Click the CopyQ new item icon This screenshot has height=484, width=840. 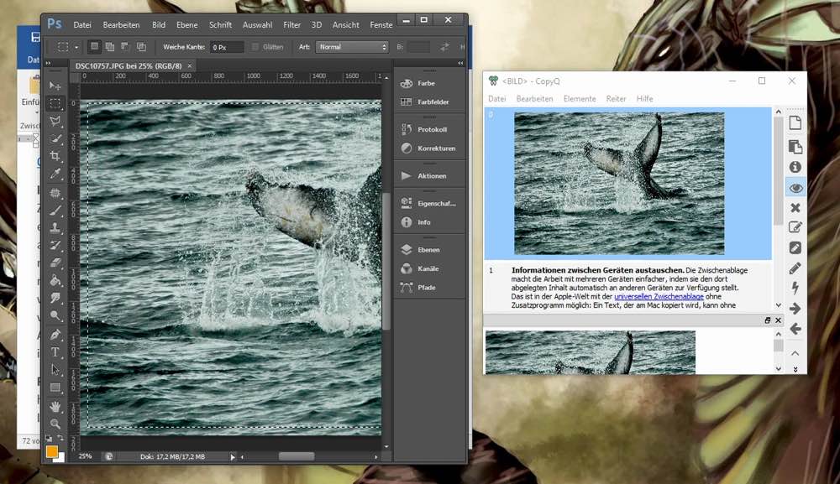(795, 123)
